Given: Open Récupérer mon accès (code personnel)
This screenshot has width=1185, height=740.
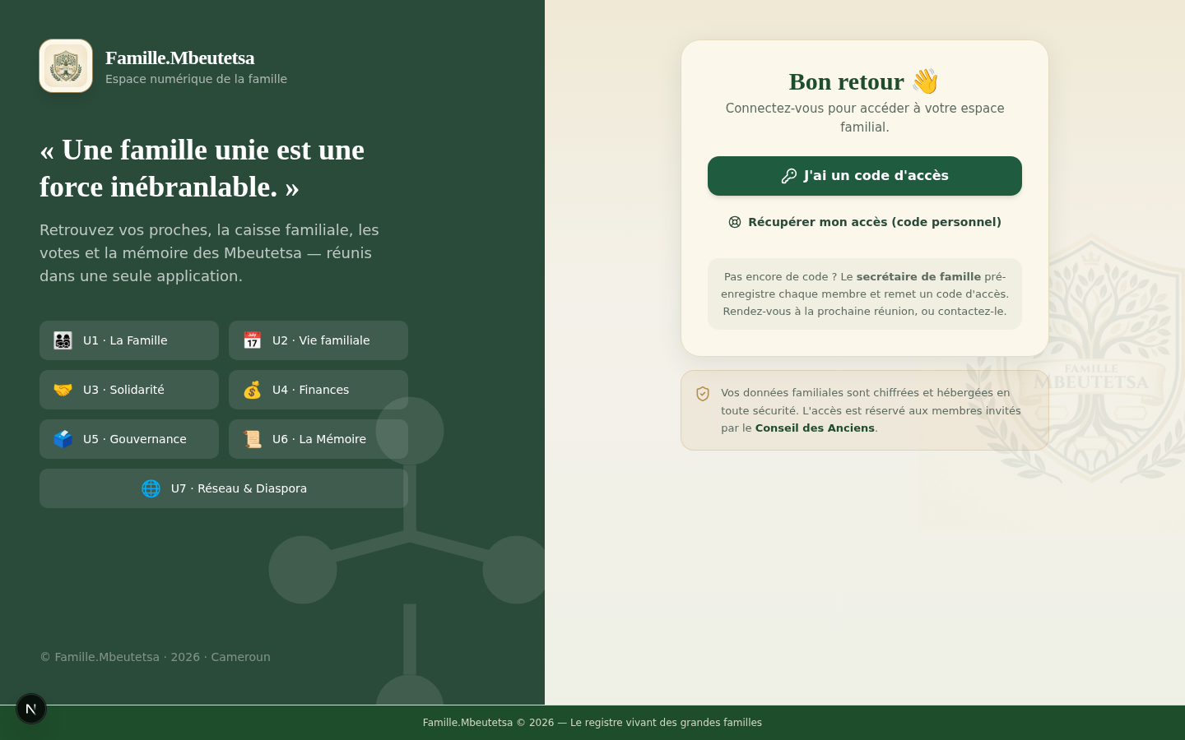Looking at the screenshot, I should (x=865, y=222).
